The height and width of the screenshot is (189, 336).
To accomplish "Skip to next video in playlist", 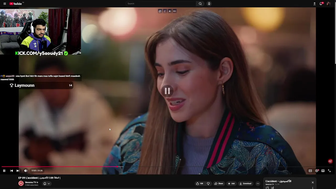I will (18, 171).
